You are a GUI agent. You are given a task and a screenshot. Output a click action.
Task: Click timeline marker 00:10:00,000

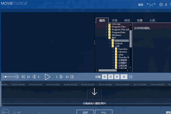tap(105, 85)
